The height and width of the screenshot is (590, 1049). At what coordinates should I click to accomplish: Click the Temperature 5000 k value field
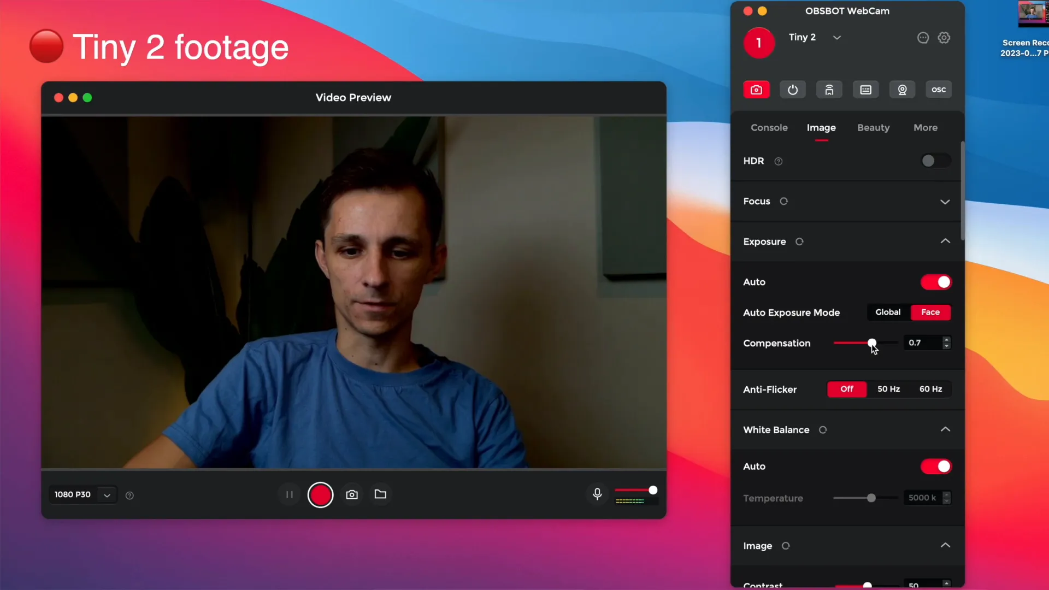[923, 498]
